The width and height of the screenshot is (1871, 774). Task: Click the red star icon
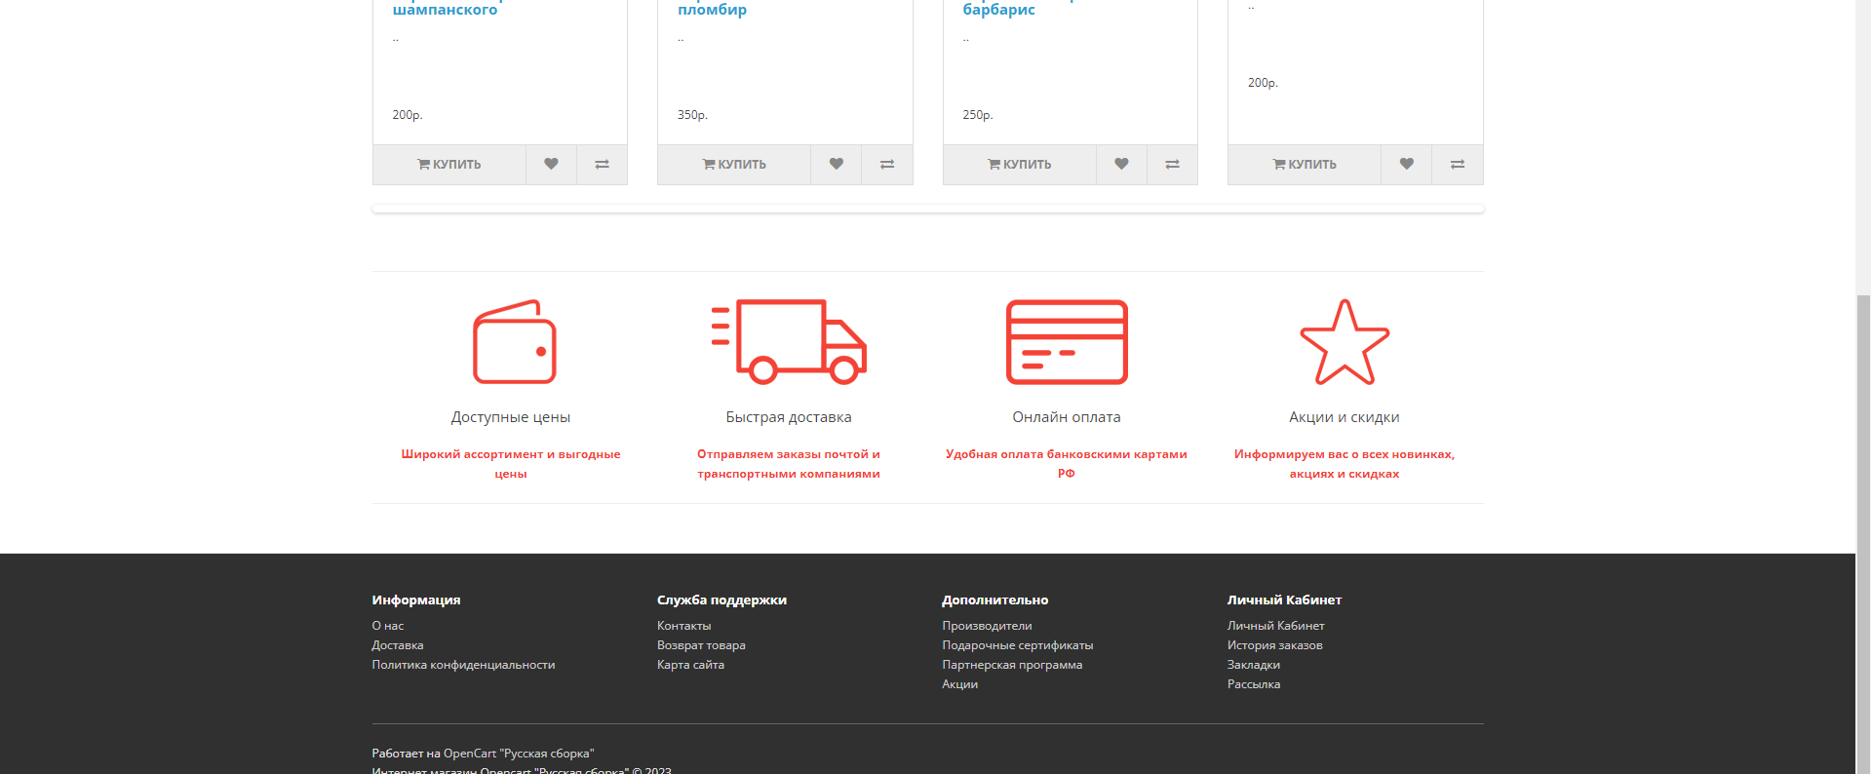(1345, 342)
